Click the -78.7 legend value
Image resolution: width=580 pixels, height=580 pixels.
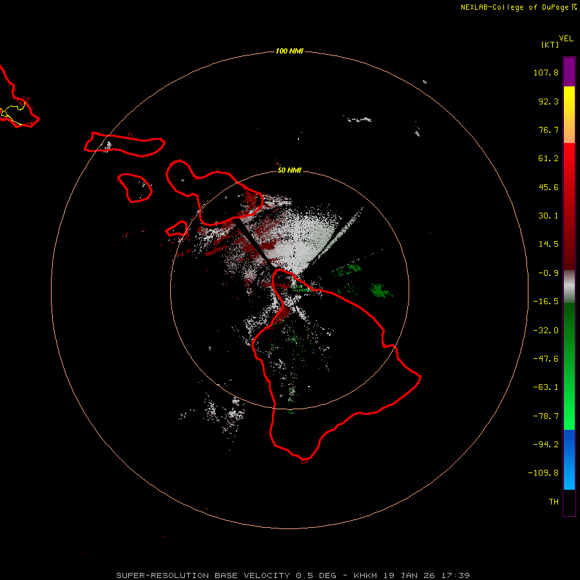[546, 416]
